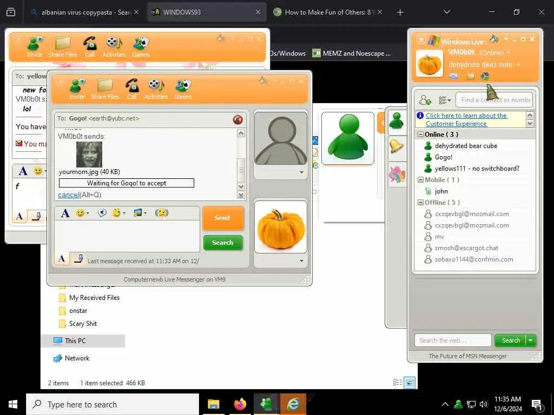Open status dropdown next to (Online)

[x=509, y=53]
